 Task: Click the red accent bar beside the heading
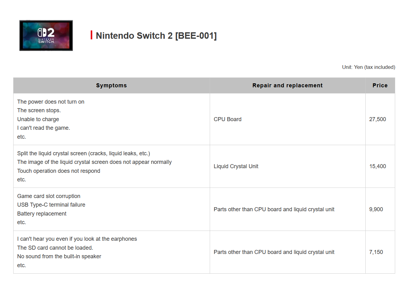tap(91, 35)
